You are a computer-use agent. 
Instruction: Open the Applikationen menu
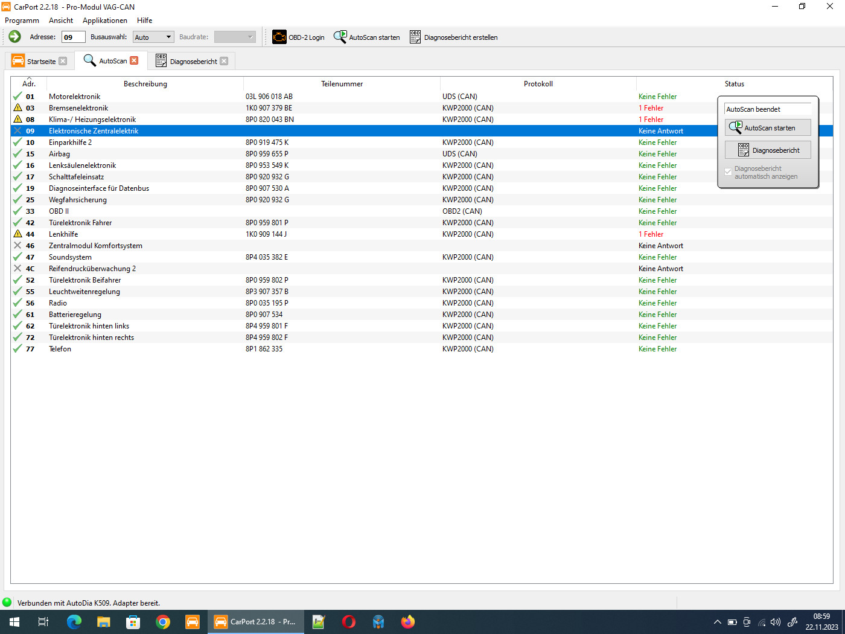(105, 21)
